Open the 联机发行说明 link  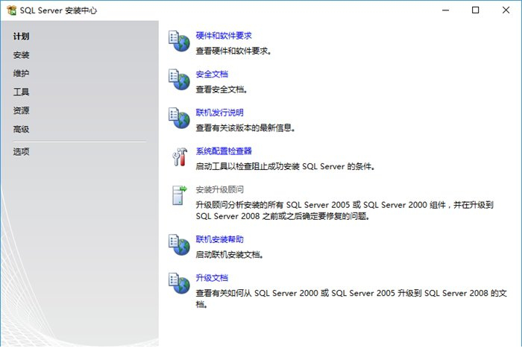point(220,113)
